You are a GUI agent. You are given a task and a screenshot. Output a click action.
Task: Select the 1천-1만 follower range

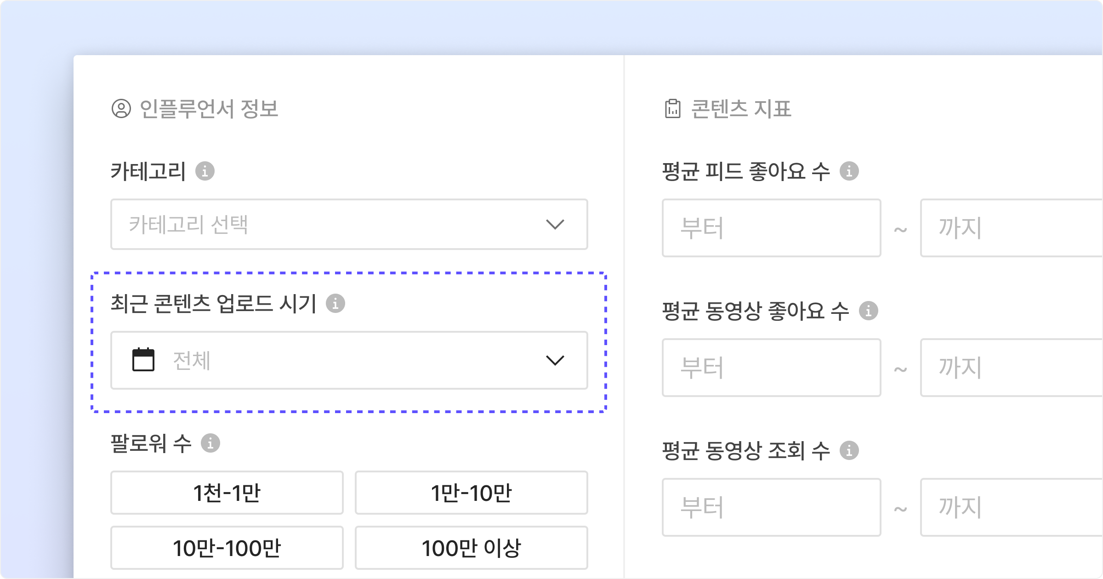coord(227,493)
